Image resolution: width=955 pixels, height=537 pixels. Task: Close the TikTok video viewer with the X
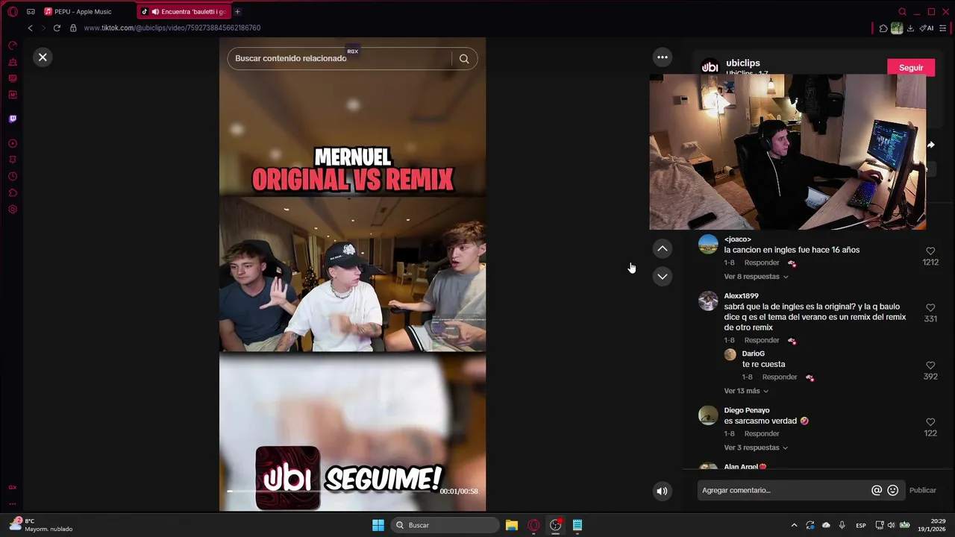coord(43,57)
